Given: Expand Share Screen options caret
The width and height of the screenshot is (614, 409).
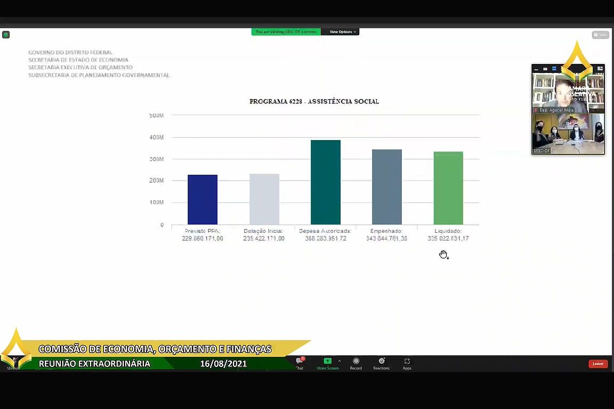Looking at the screenshot, I should [x=340, y=361].
